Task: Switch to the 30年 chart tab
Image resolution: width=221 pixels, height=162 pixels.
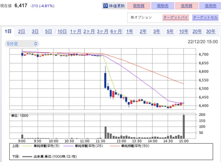Action: [x=211, y=31]
